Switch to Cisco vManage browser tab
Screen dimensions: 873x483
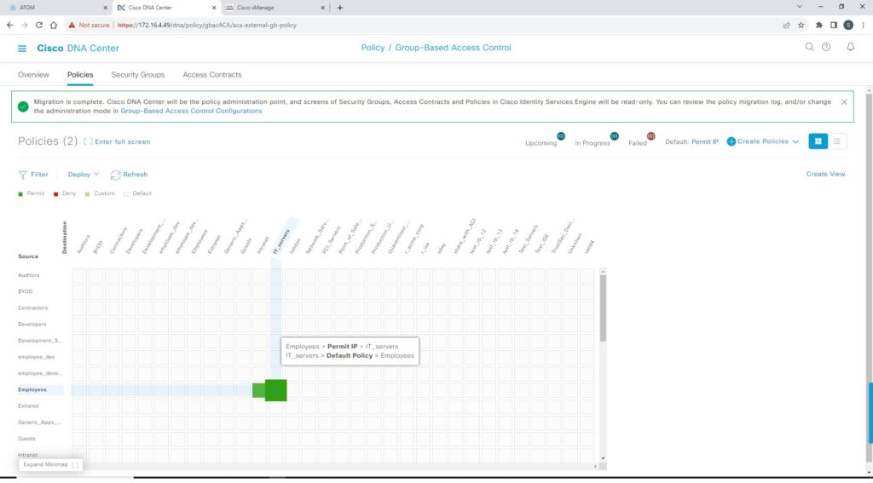(277, 8)
